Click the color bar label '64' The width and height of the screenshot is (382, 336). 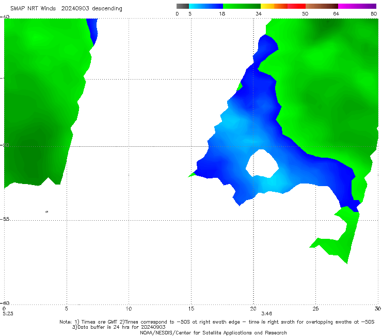point(336,13)
